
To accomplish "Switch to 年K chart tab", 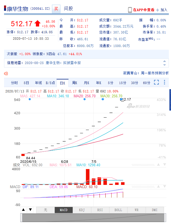I will coord(99,83).
